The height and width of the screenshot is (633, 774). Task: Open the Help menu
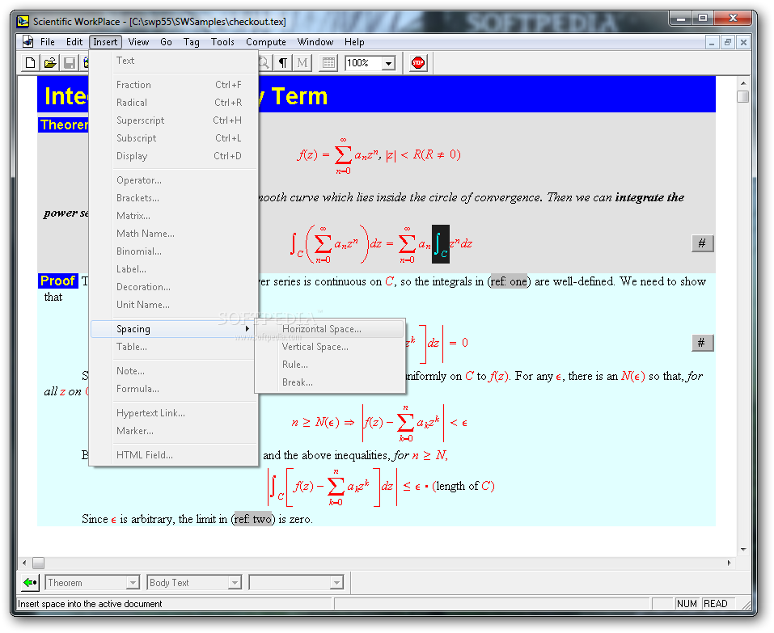[x=354, y=42]
